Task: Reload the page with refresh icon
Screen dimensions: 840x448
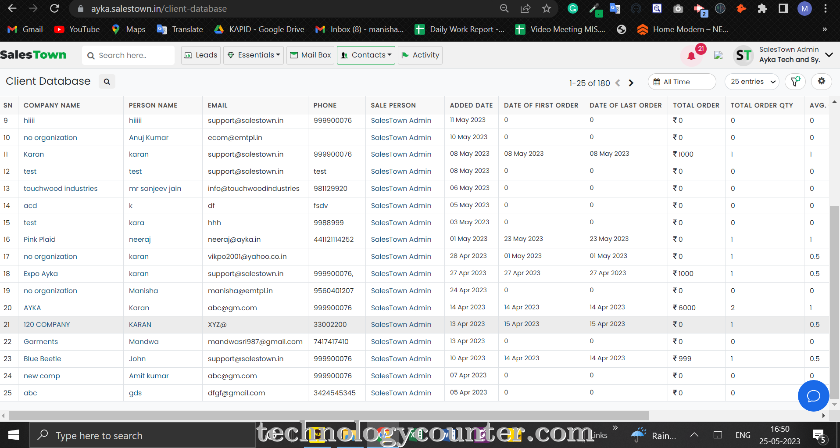Action: click(x=54, y=8)
